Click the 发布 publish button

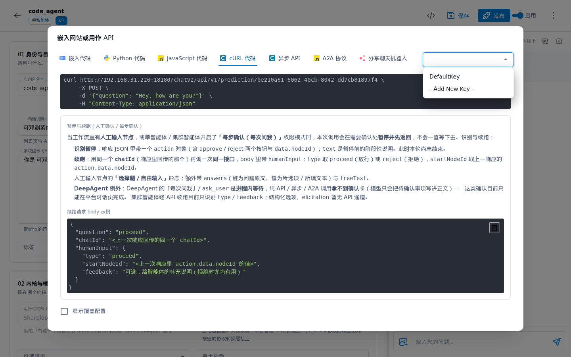tap(494, 15)
